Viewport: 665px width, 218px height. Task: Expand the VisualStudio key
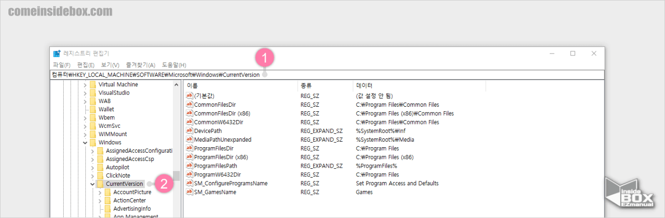click(x=85, y=93)
